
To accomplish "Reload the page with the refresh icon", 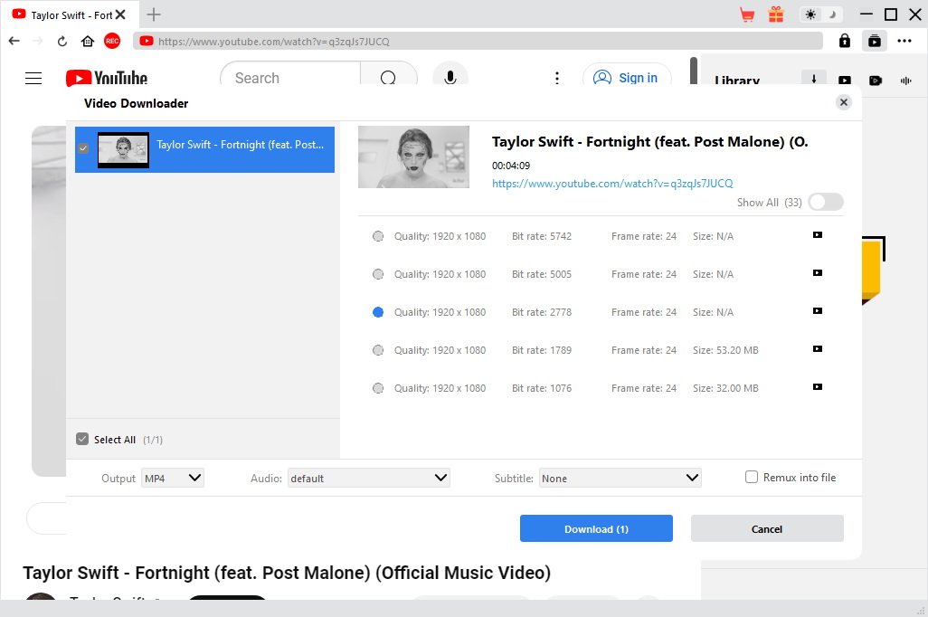I will 62,41.
